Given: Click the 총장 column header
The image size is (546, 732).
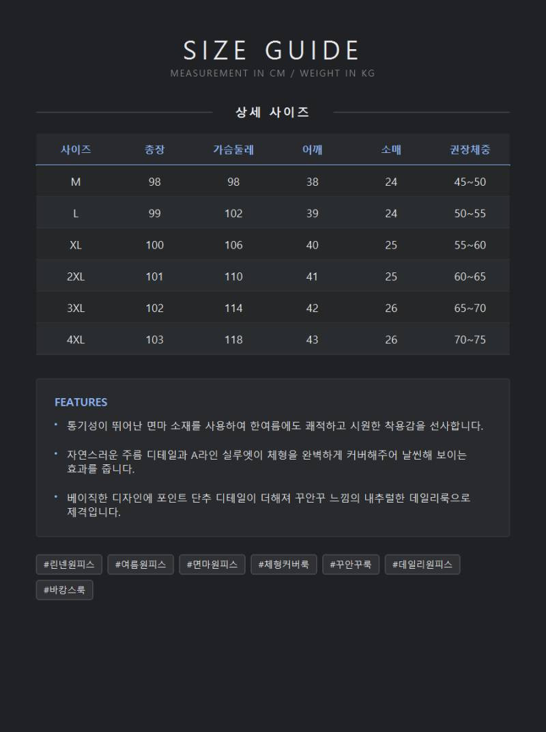Looking at the screenshot, I should (x=154, y=150).
